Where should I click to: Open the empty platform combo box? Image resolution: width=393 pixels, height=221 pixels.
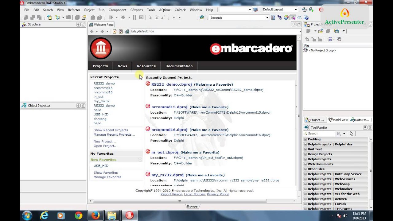pyautogui.click(x=250, y=10)
